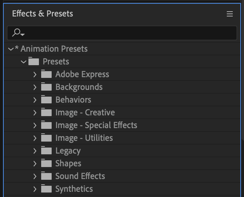
Task: Click the Sound Effects folder icon
Action: tap(46, 176)
